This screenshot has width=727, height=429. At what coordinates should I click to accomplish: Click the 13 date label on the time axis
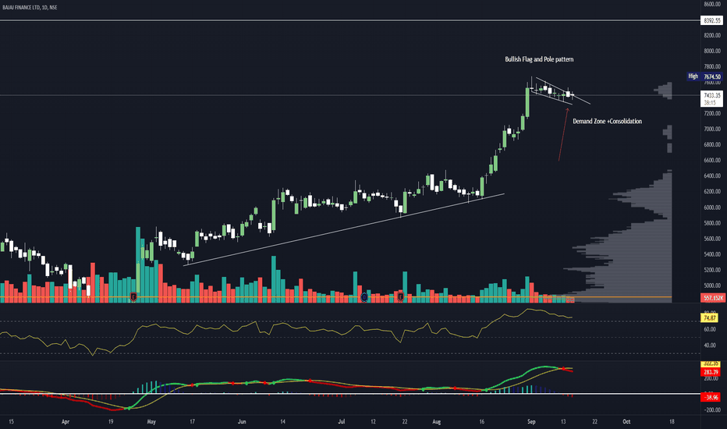[563, 422]
